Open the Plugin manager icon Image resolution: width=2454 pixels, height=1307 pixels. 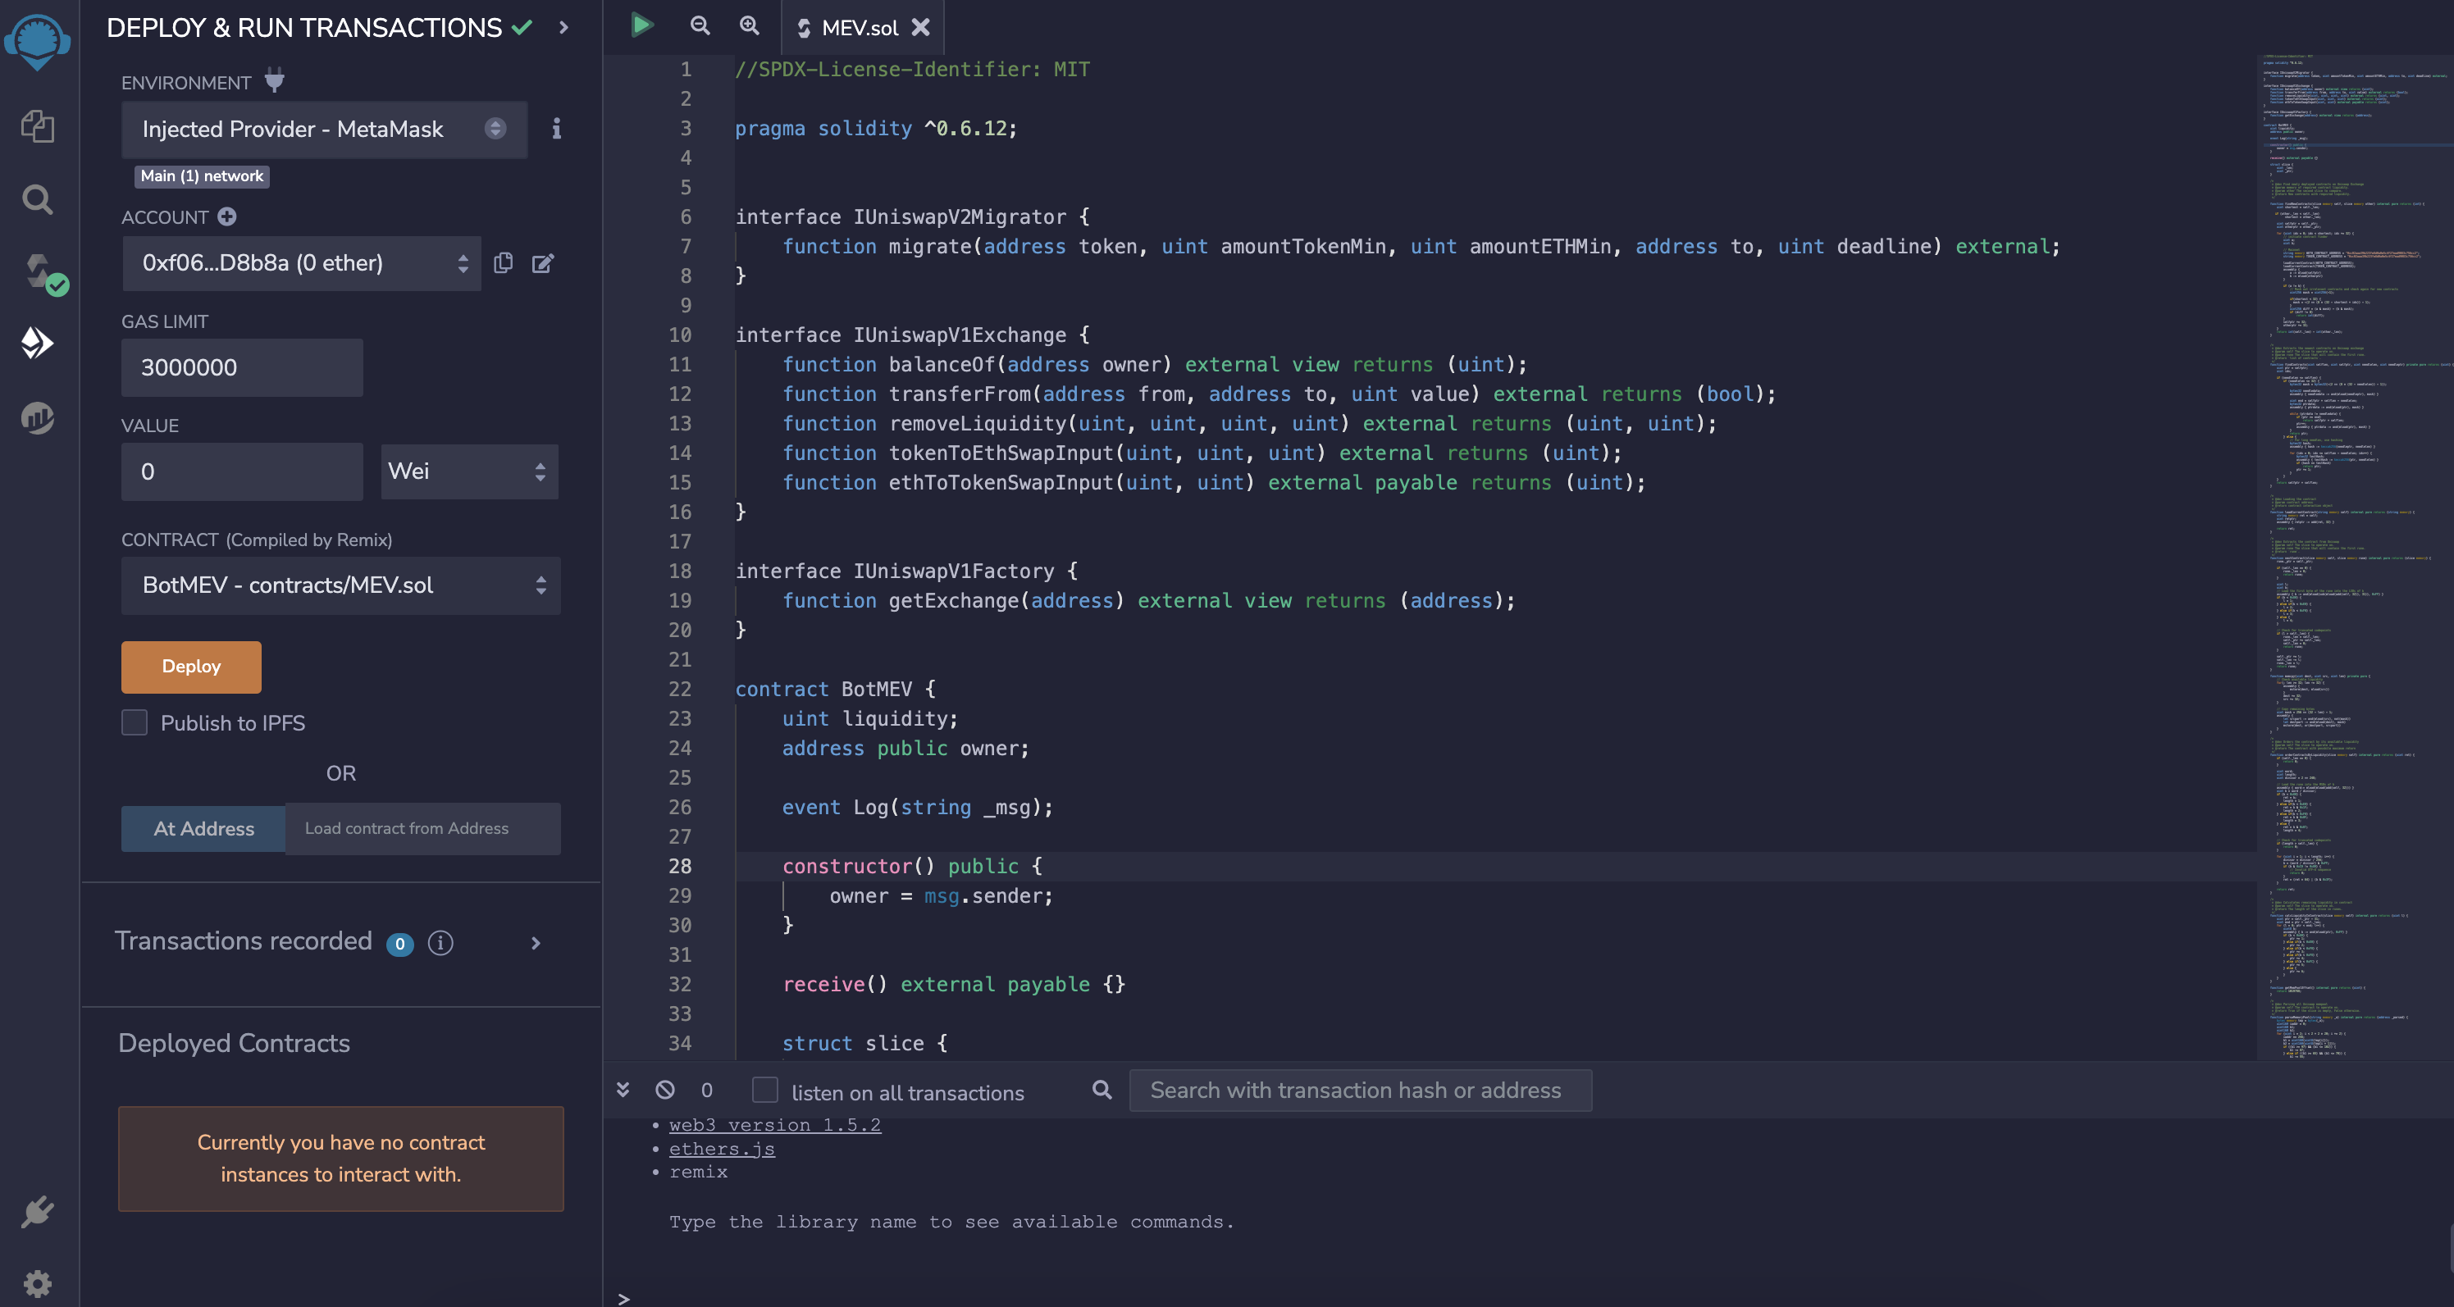[37, 1212]
